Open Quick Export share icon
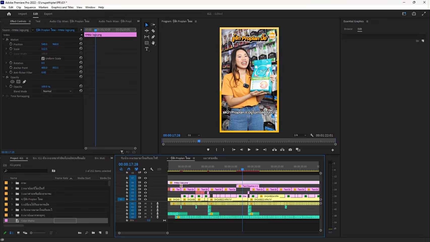Viewport: 430px width, 242px height. pos(414,14)
